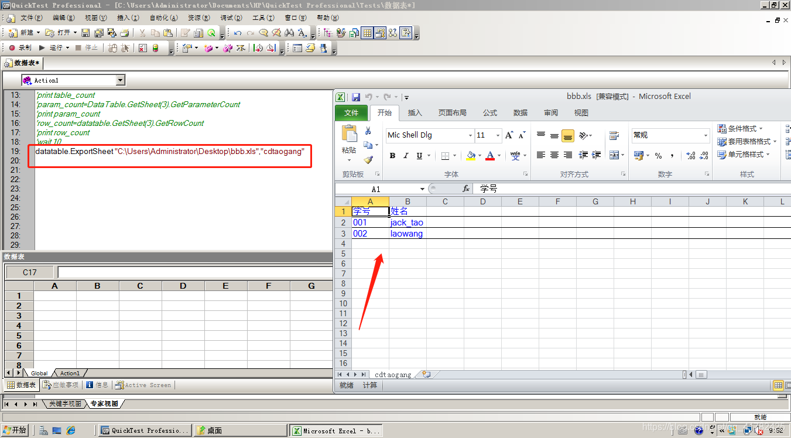The height and width of the screenshot is (438, 791).
Task: Open the Mic Shell Dlg font name dropdown
Action: [x=470, y=135]
